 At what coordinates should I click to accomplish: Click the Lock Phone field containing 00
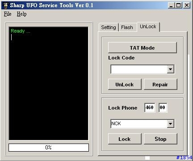coord(163,107)
